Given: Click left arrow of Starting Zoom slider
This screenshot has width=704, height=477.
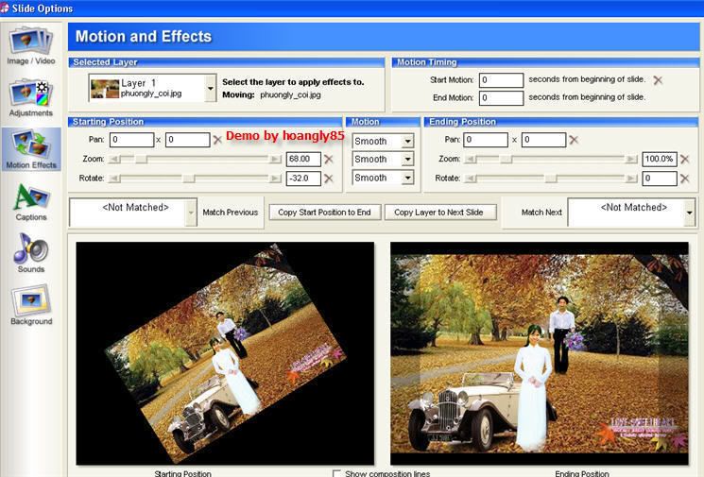Looking at the screenshot, I should click(x=114, y=160).
